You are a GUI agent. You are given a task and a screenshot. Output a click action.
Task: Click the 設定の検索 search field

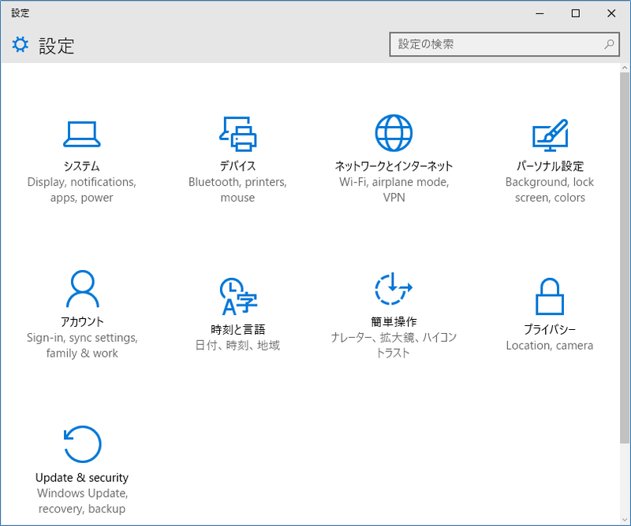pos(504,44)
